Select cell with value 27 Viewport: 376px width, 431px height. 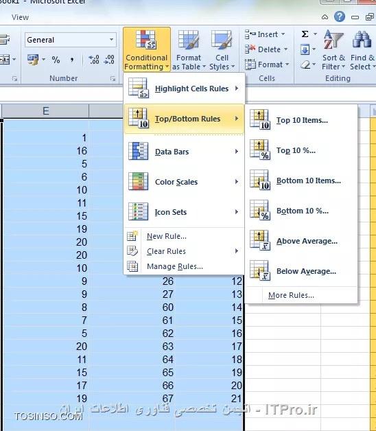[x=132, y=294]
